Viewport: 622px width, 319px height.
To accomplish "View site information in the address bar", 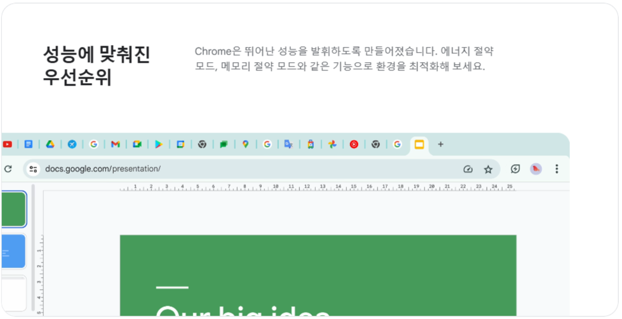I will [33, 169].
